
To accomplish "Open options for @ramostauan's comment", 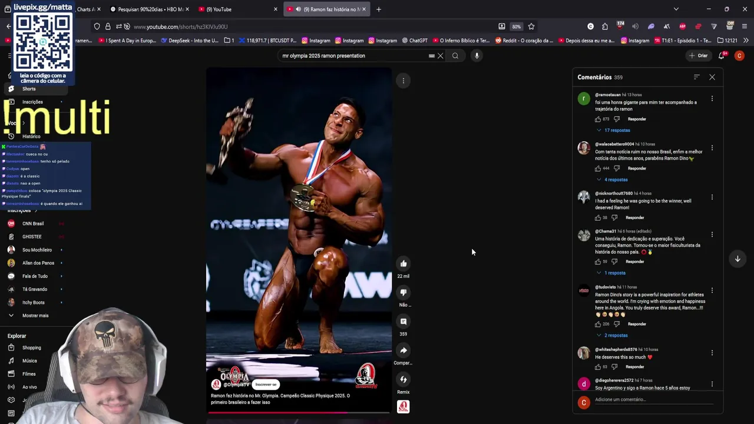I will 712,99.
